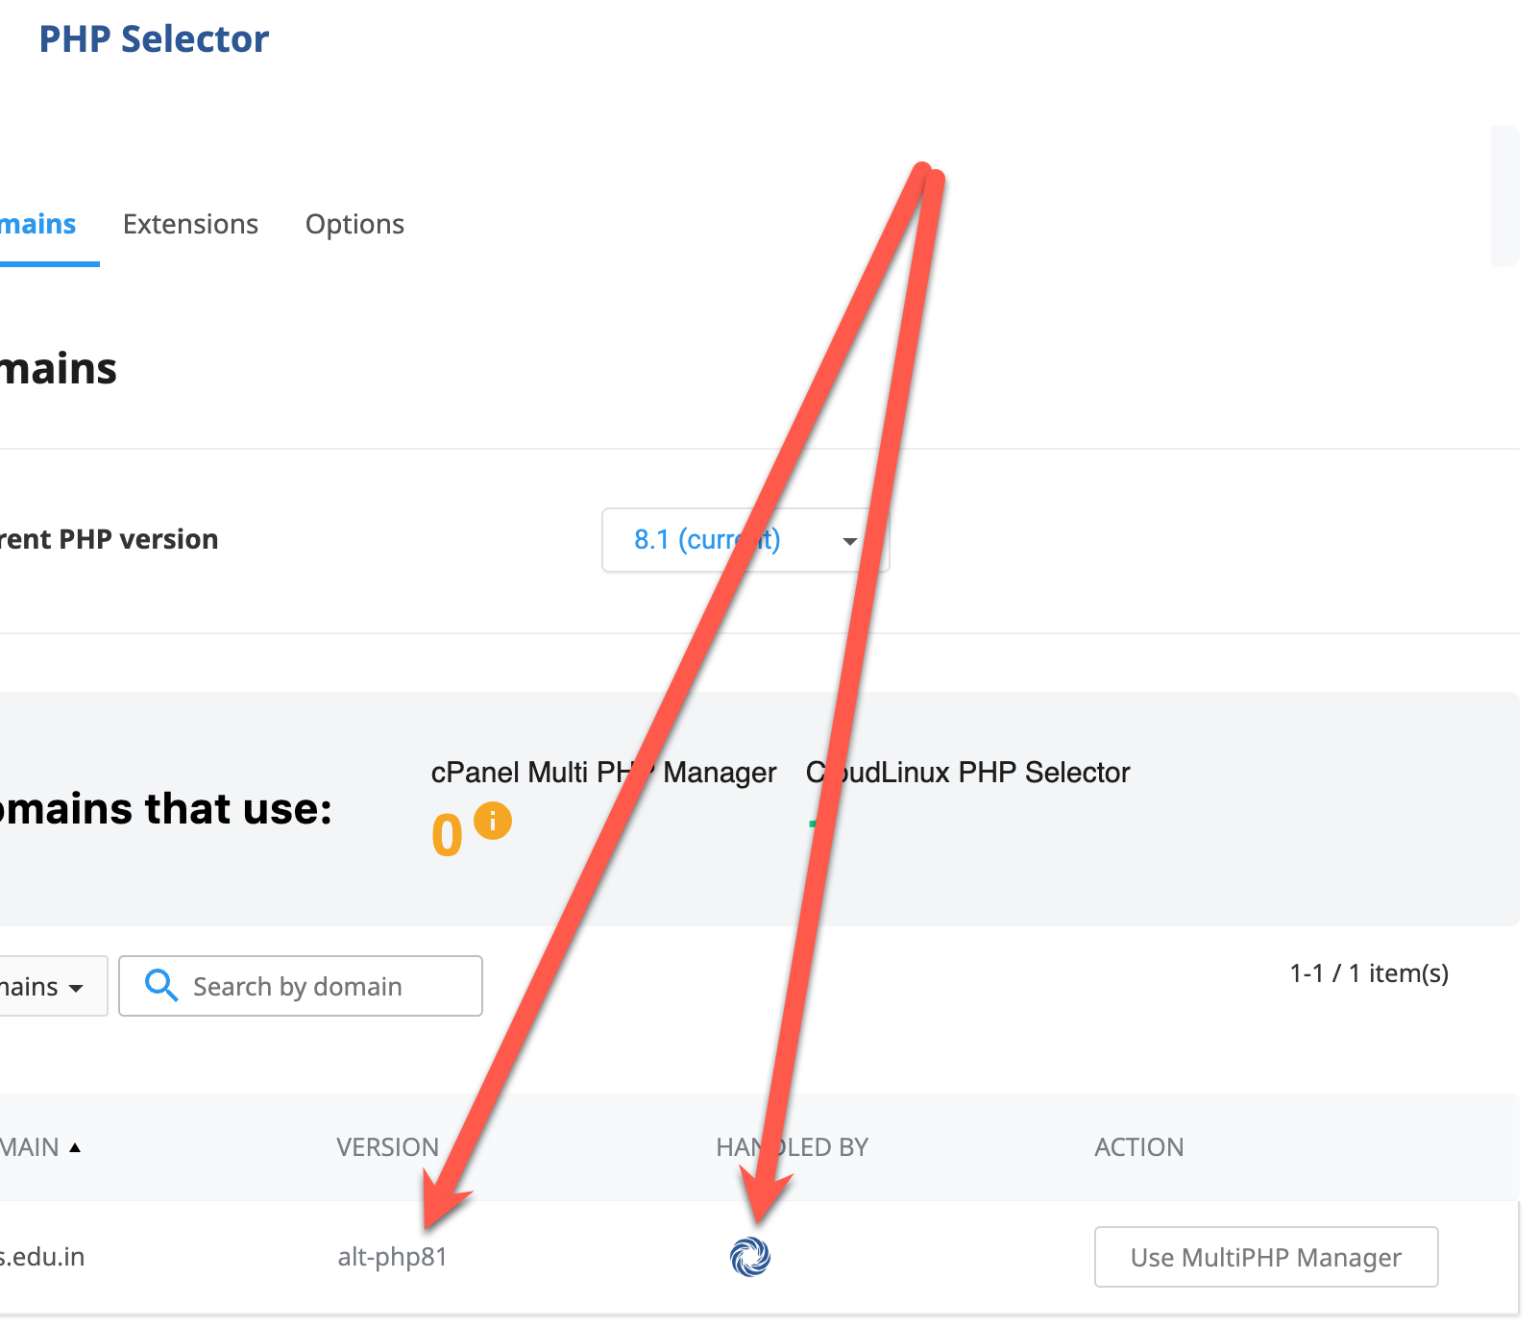Image resolution: width=1539 pixels, height=1328 pixels.
Task: Click the Search by domain field
Action: click(301, 986)
